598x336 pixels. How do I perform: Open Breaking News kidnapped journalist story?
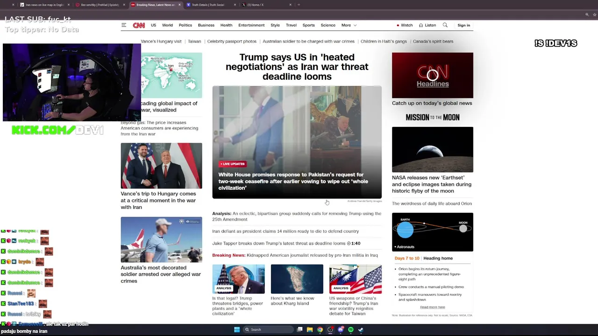[x=295, y=255]
